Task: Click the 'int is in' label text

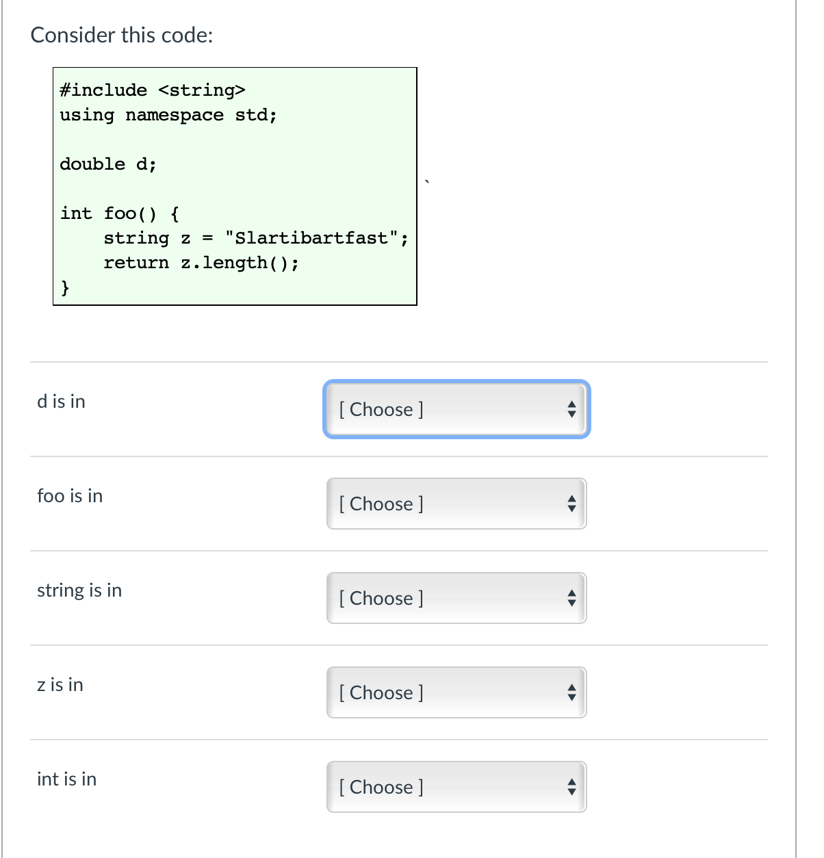Action: click(66, 779)
